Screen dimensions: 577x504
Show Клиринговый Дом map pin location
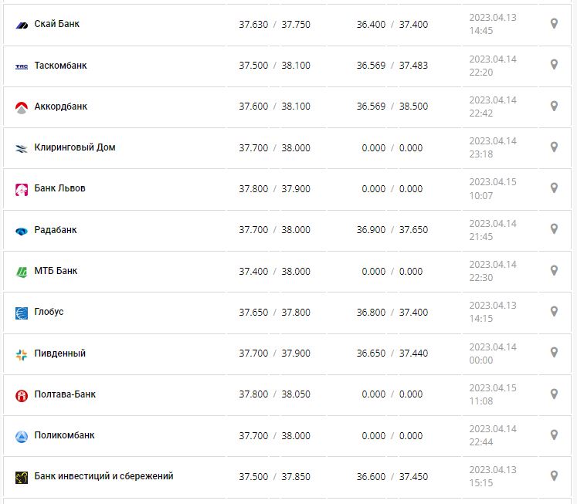coord(554,147)
